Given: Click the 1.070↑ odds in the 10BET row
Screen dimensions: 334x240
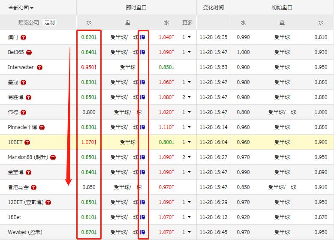Looking at the screenshot, I should [89, 142].
